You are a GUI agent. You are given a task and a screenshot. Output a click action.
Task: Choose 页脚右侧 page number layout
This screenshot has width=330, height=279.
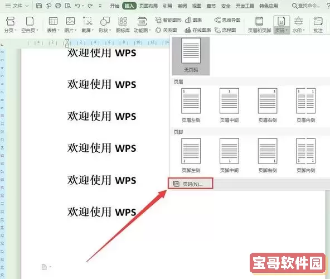tap(268, 155)
